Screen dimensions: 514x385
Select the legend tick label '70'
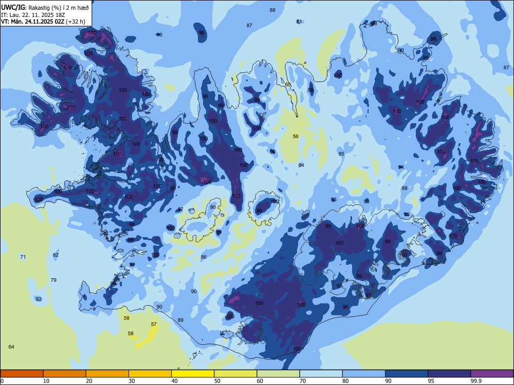click(303, 381)
